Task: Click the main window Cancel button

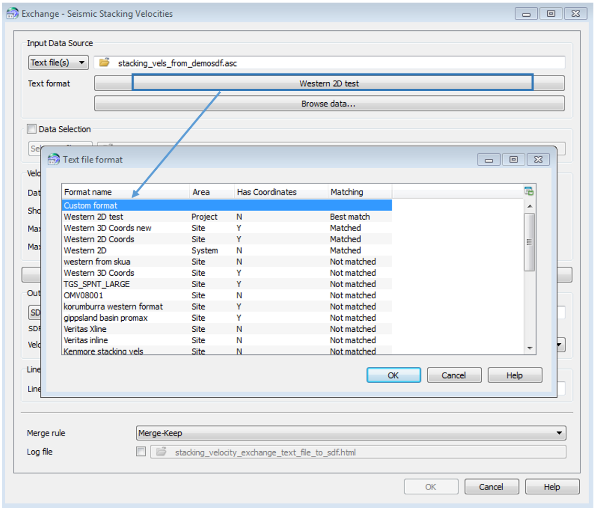Action: 491,487
